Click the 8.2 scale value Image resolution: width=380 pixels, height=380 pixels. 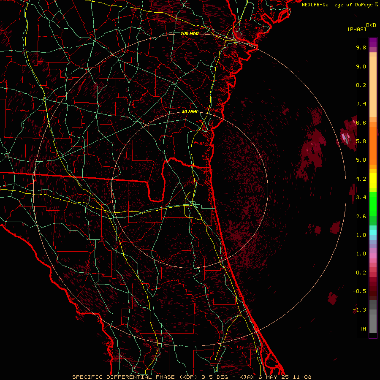point(361,85)
